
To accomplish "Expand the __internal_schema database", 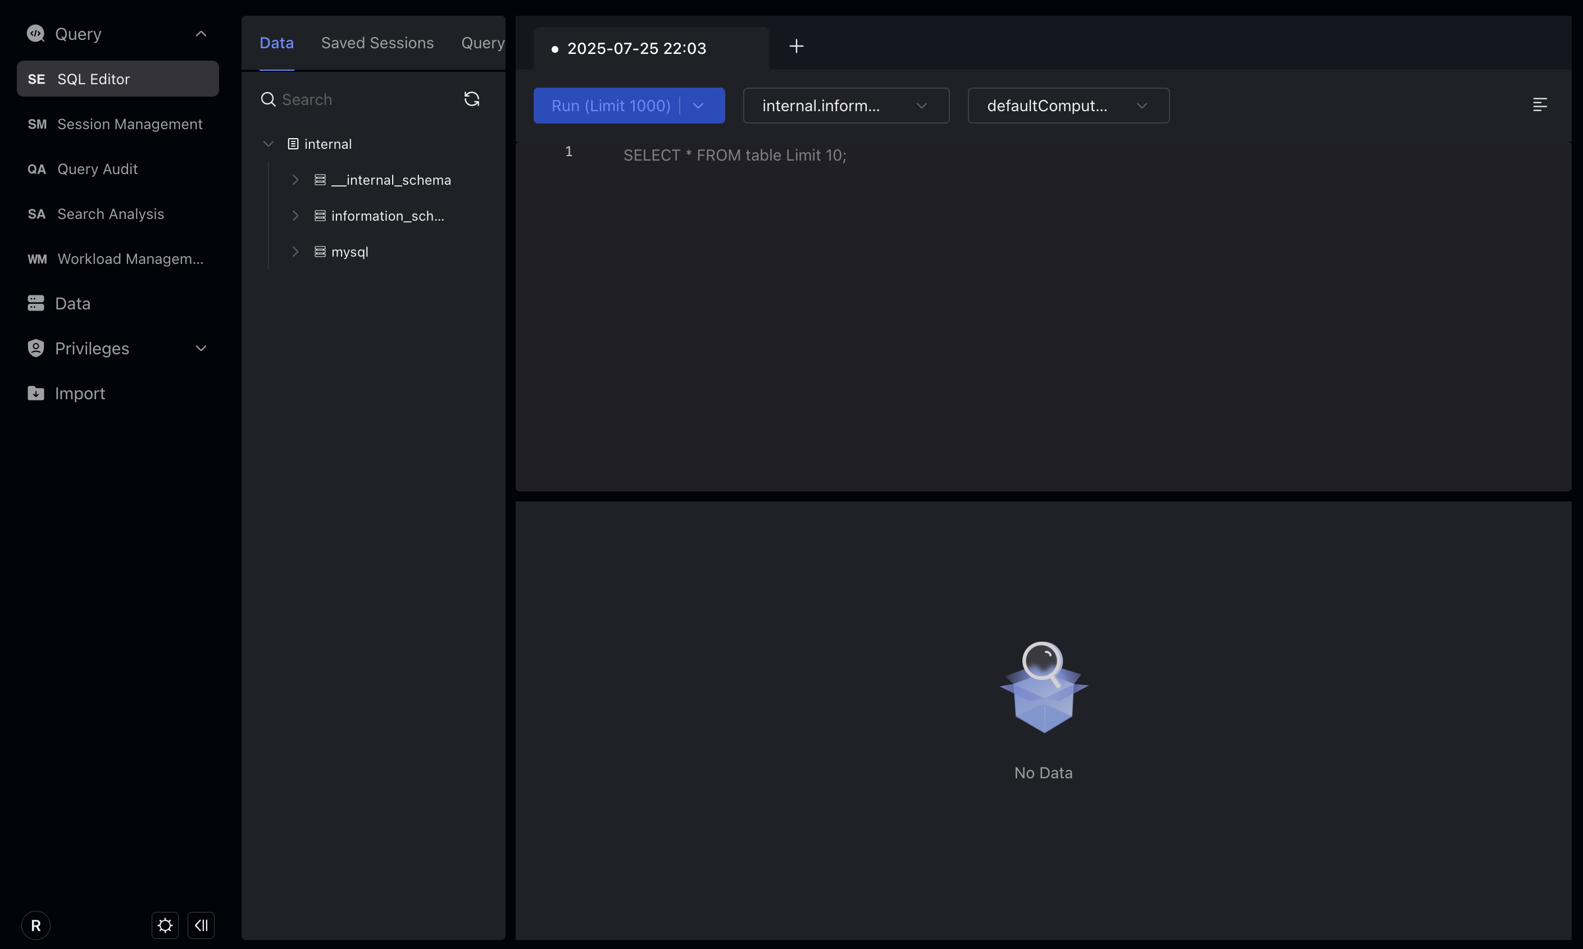I will pyautogui.click(x=295, y=180).
